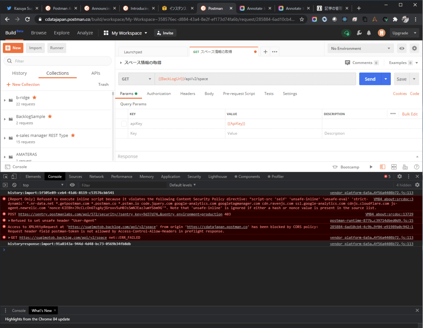The width and height of the screenshot is (423, 328).
Task: Click the New button
Action: click(13, 48)
